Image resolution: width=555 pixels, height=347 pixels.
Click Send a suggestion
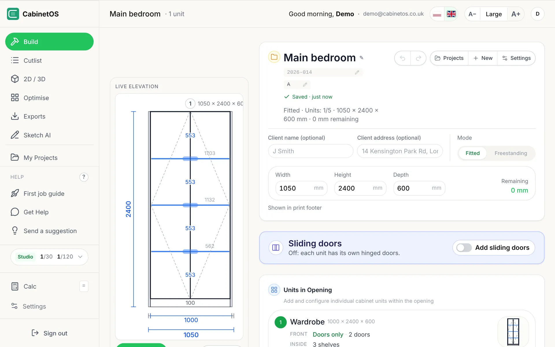pyautogui.click(x=49, y=231)
